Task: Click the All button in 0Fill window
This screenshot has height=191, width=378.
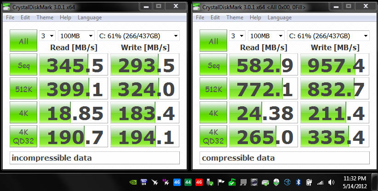Action: [x=213, y=41]
